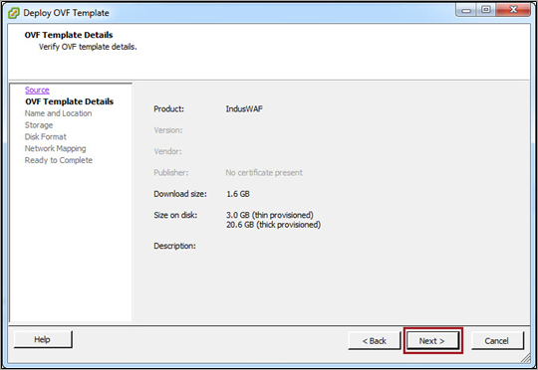The image size is (538, 370).
Task: Click the Download size: label
Action: pyautogui.click(x=180, y=194)
